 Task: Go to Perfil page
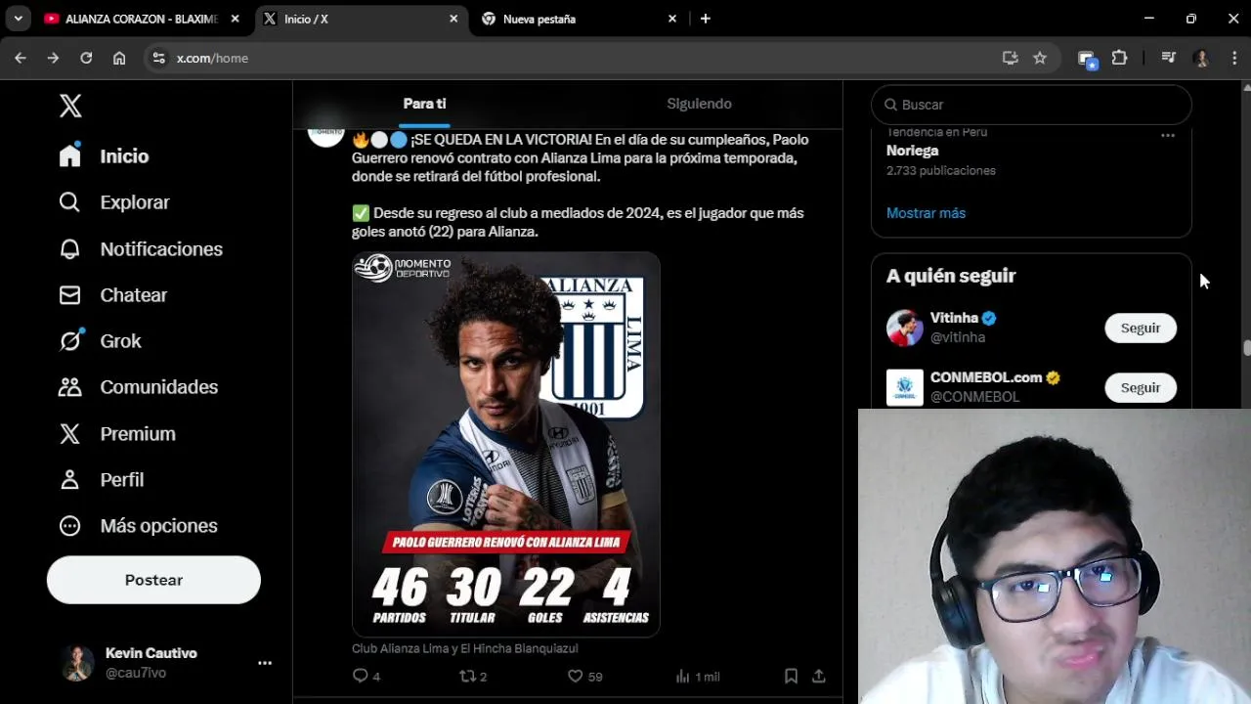point(102,480)
